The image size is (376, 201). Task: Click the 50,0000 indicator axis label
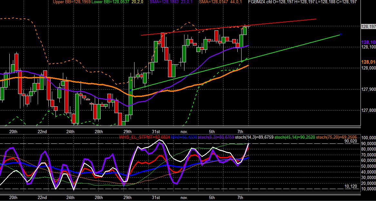click(368, 166)
